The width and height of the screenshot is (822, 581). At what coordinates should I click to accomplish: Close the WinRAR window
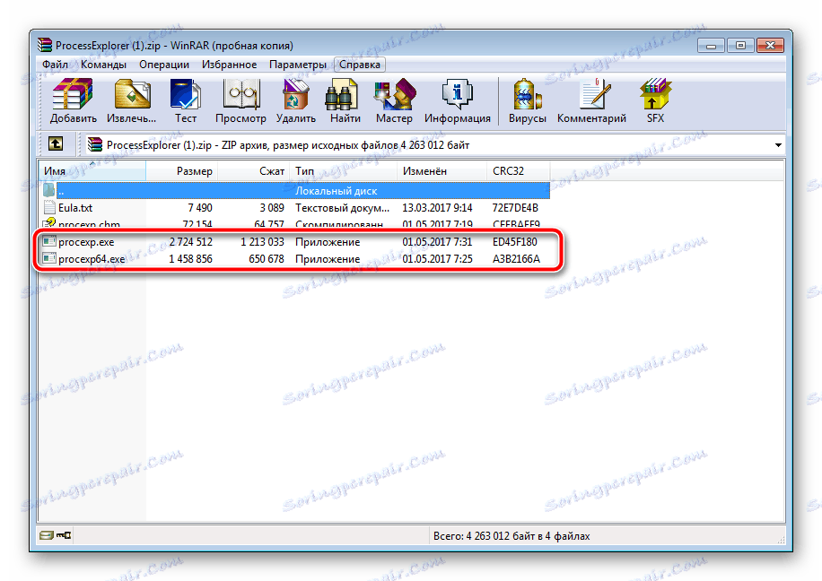point(770,46)
